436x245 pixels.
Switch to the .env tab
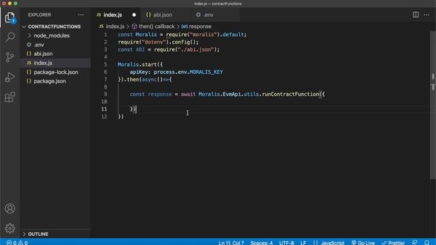click(208, 15)
